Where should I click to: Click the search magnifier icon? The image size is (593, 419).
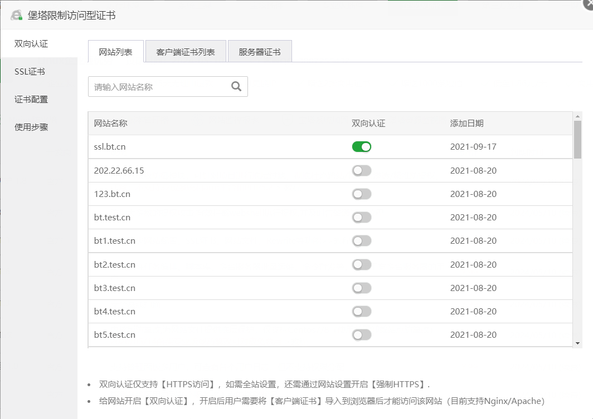tap(236, 86)
